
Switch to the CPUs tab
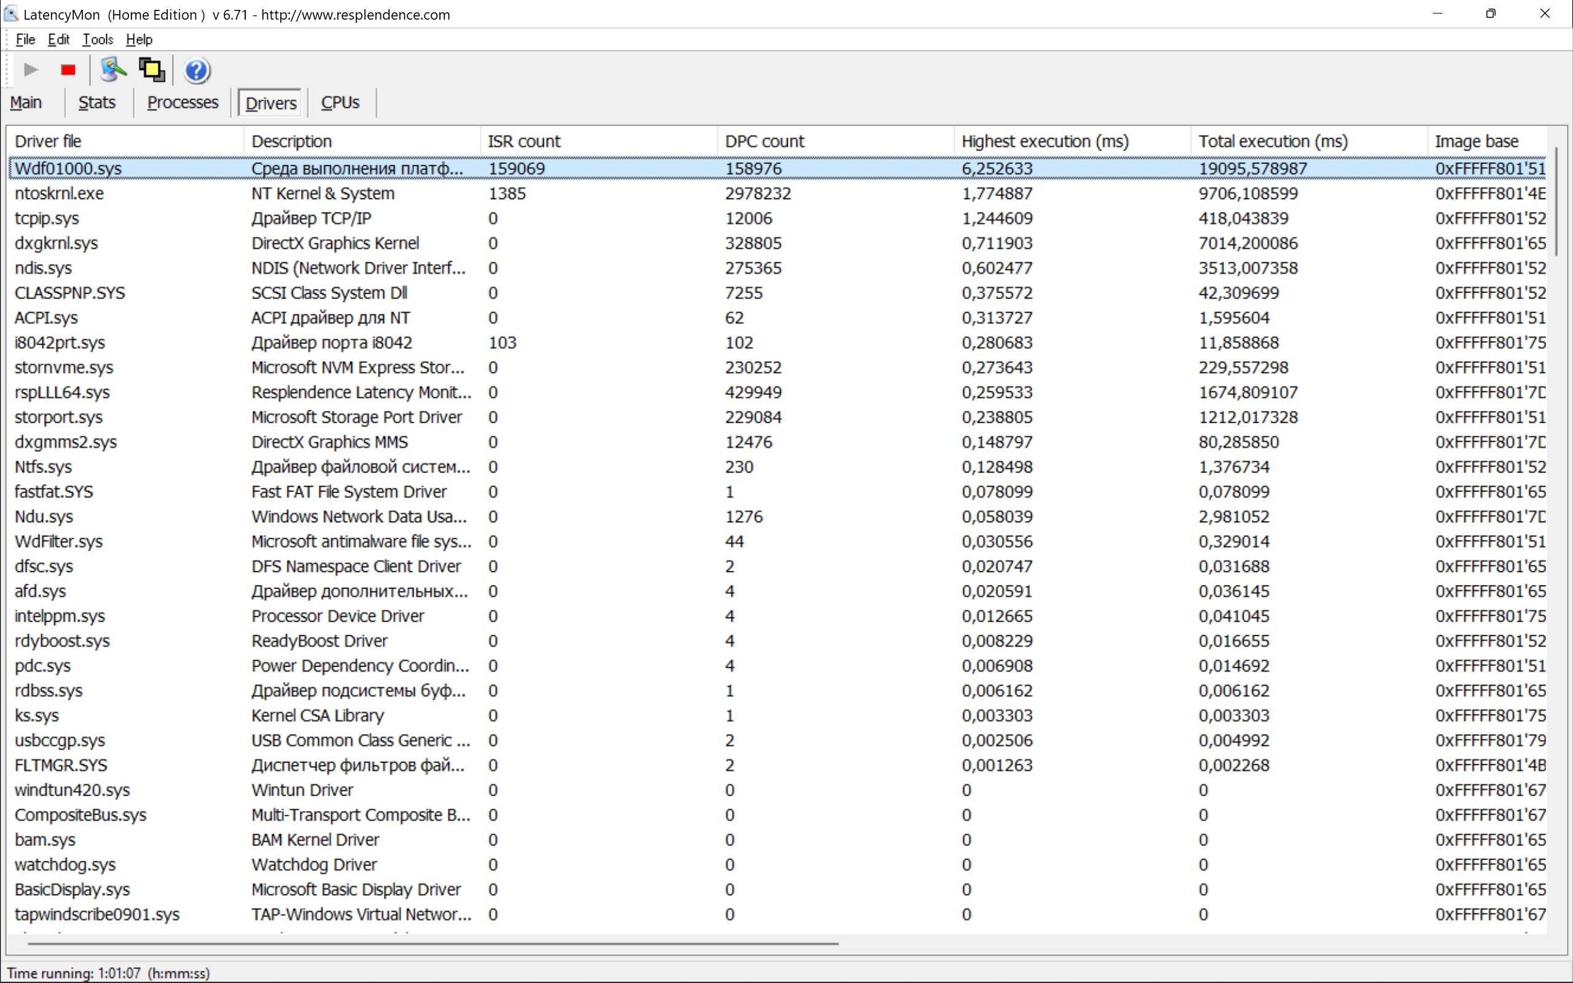pos(340,102)
